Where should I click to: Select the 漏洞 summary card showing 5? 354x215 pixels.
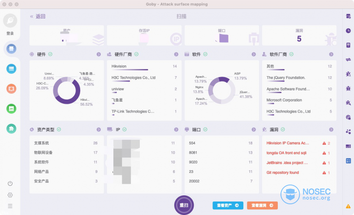(299, 35)
